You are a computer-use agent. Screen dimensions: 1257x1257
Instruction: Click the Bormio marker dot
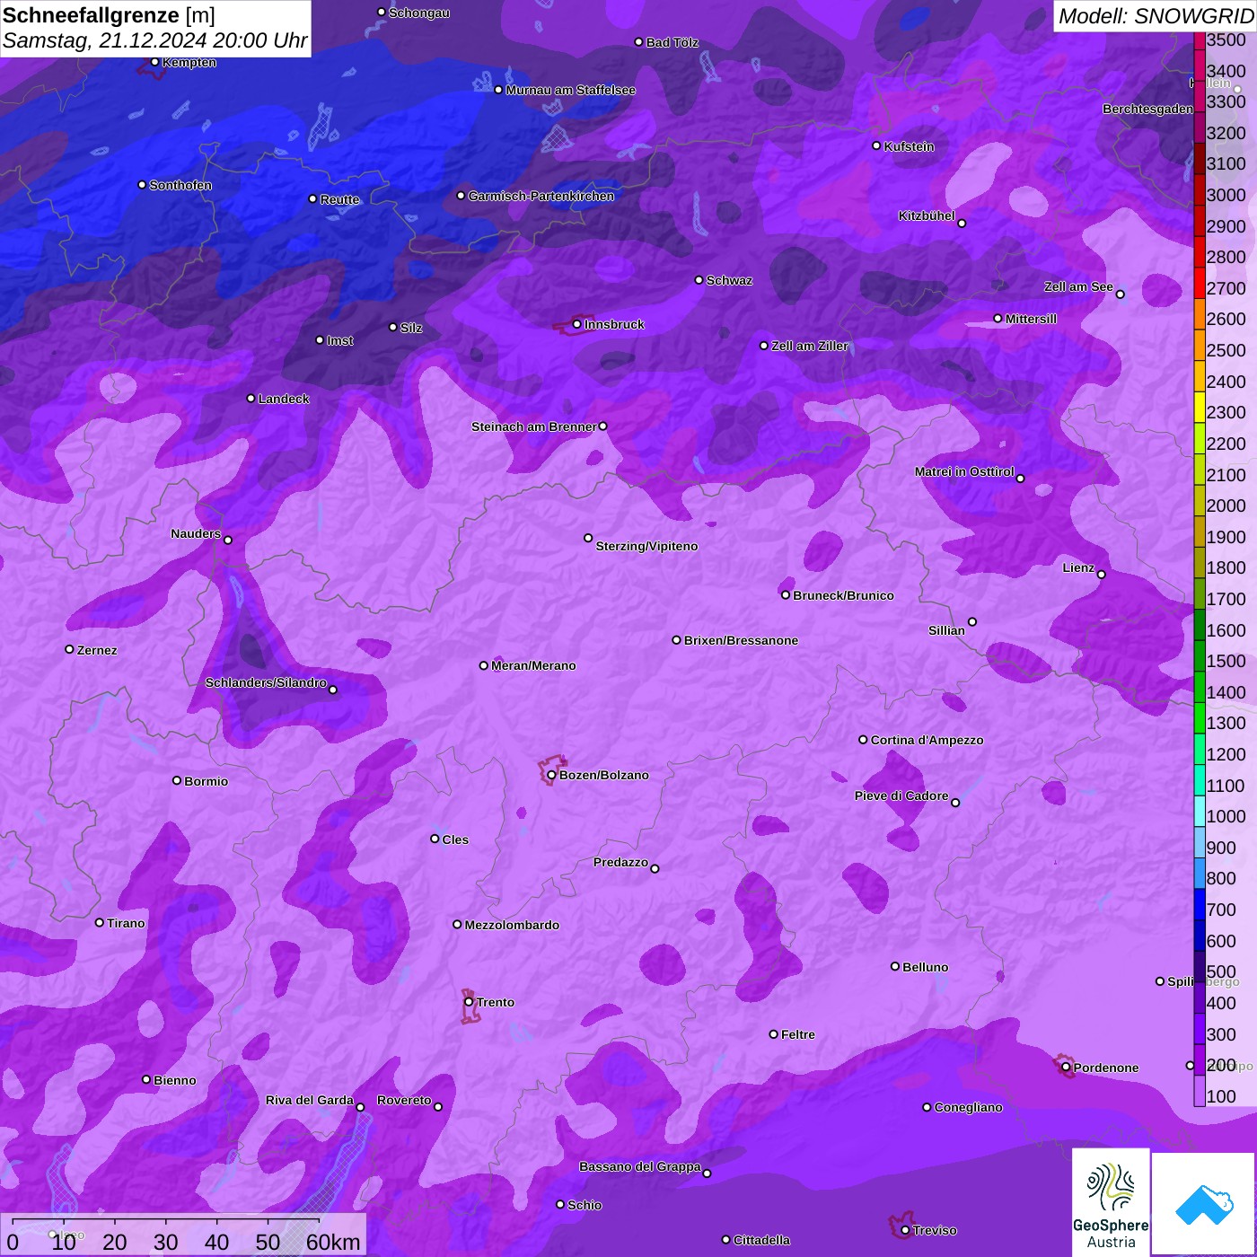point(177,780)
